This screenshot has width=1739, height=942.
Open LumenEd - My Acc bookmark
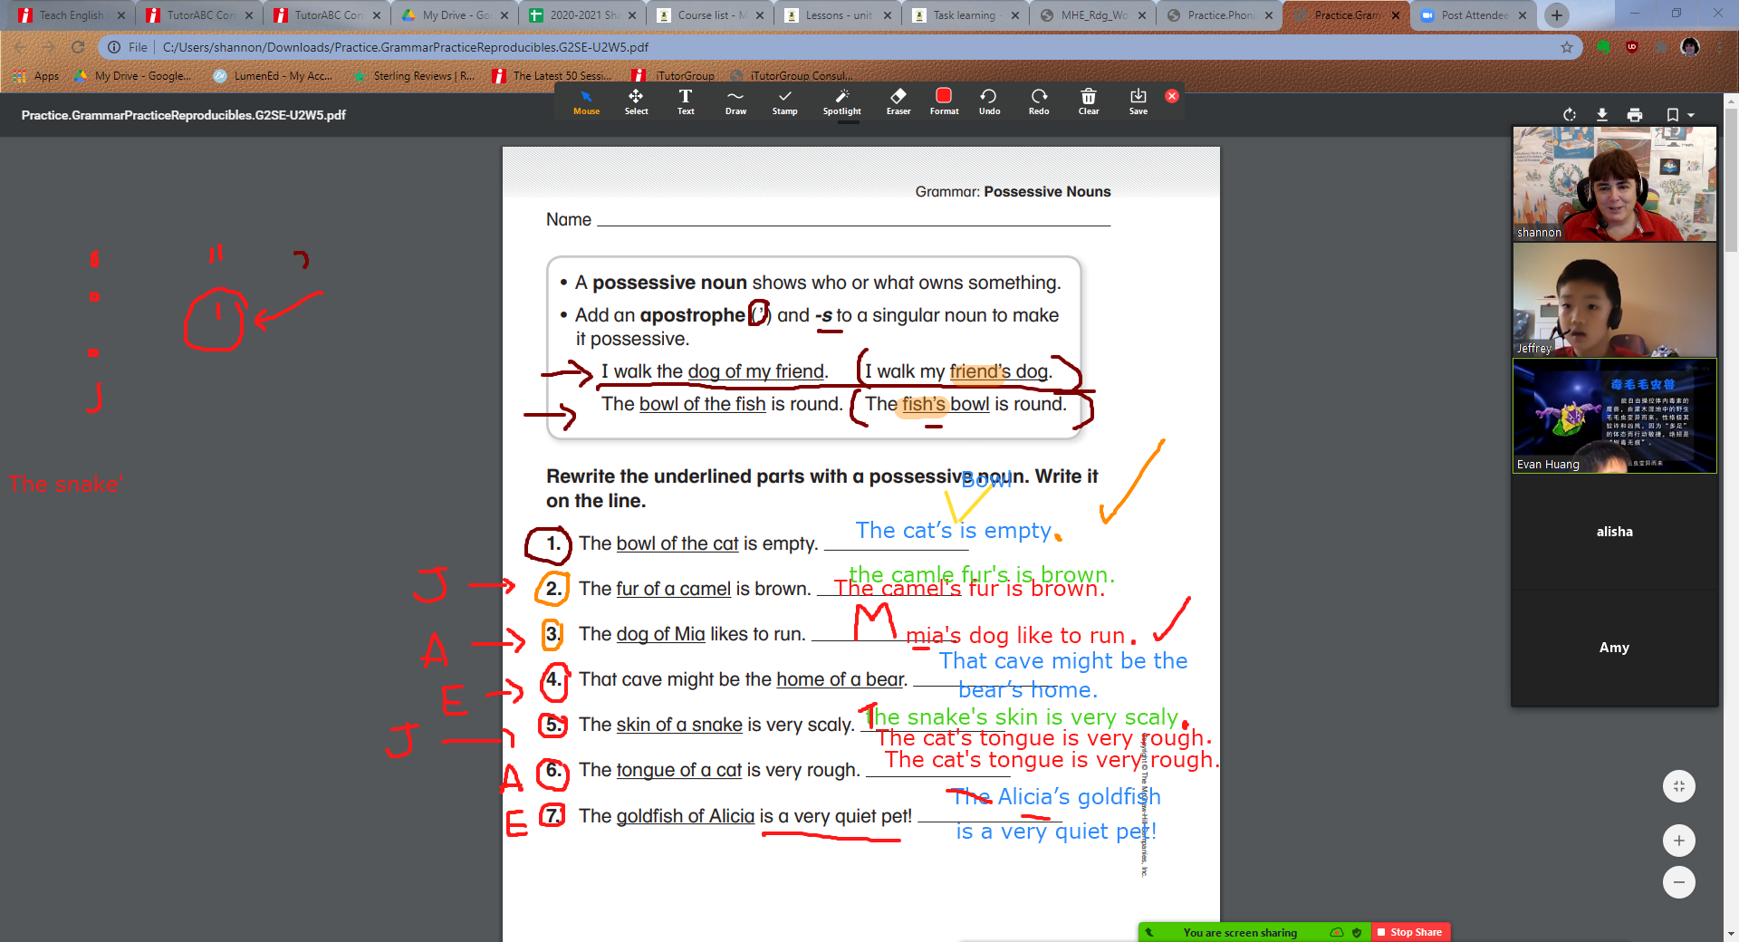[273, 76]
